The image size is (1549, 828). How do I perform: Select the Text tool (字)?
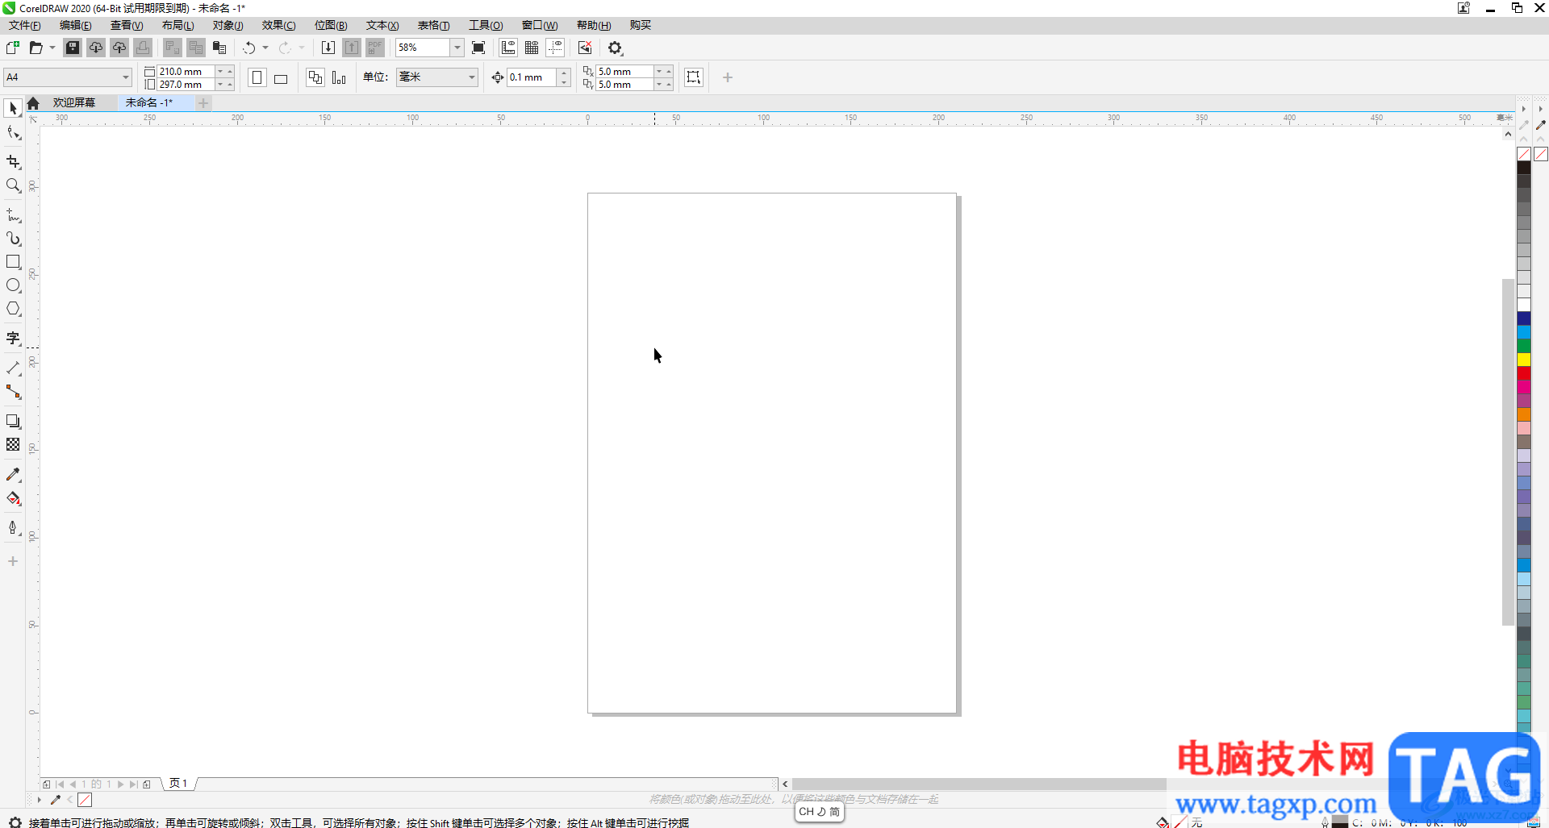13,339
